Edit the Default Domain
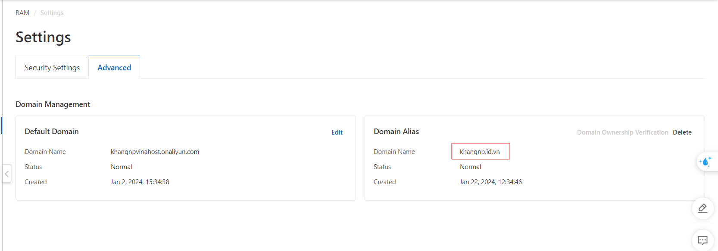The image size is (718, 251). pyautogui.click(x=337, y=132)
